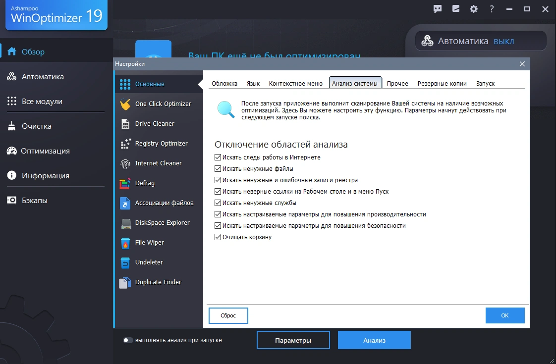556x364 pixels.
Task: Click the Бэкапы safe icon
Action: pyautogui.click(x=12, y=200)
